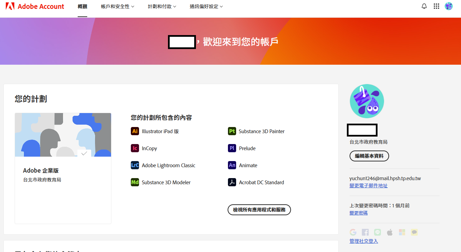Viewport: 461px width, 252px height.
Task: Click the Animate app icon
Action: coord(232,165)
